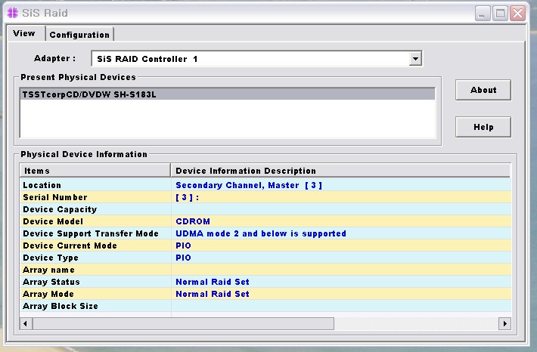The width and height of the screenshot is (537, 352).
Task: Click the horizontal scrollbar left arrow
Action: click(26, 323)
